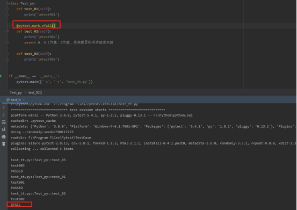Click the up arrow in the run panel toolbar
297x210 pixels.
point(4,108)
